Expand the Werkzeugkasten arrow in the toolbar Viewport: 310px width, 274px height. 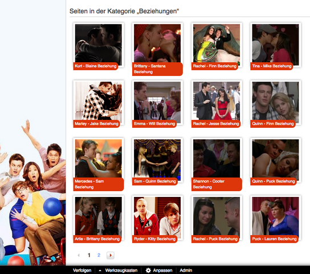pyautogui.click(x=100, y=271)
